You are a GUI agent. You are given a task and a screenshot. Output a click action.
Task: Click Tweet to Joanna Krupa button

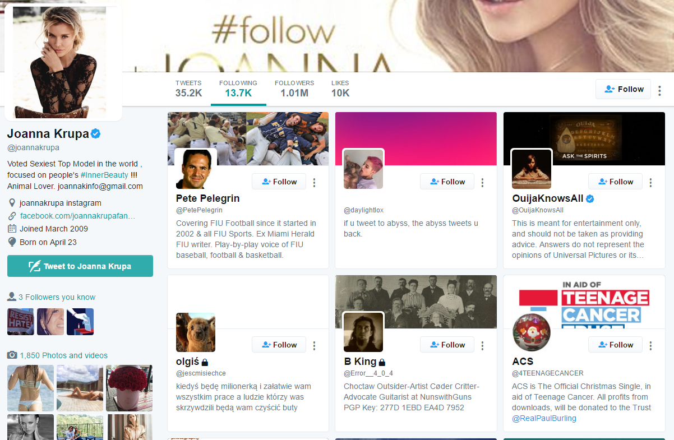coord(80,266)
